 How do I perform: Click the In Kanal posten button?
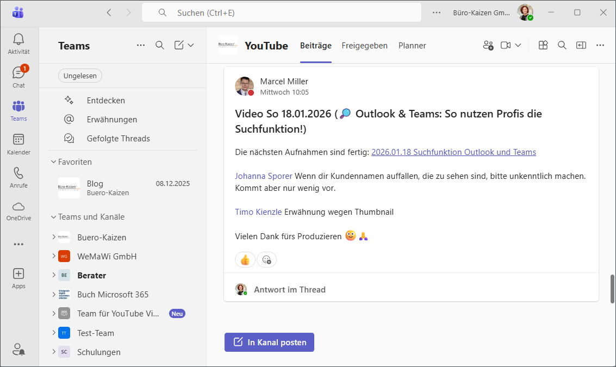click(269, 343)
